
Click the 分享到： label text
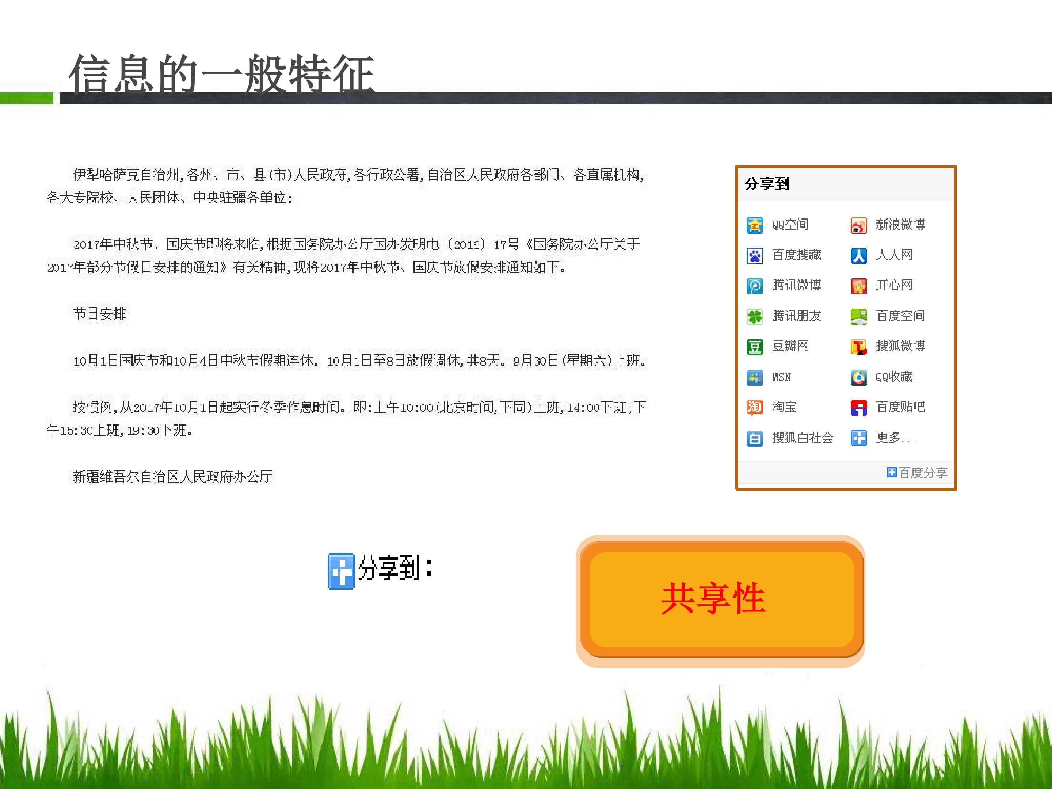tap(395, 568)
